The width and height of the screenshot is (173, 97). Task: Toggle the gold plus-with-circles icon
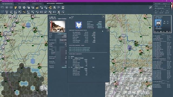tap(50, 8)
